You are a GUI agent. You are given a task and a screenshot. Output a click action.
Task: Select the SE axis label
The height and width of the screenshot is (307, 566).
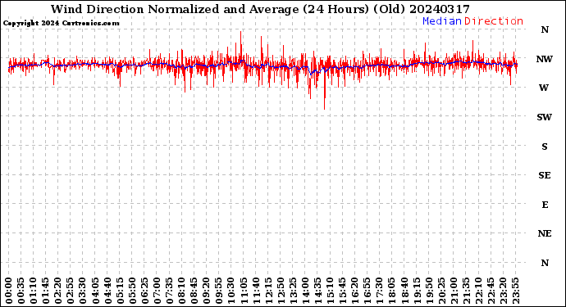[x=545, y=175]
